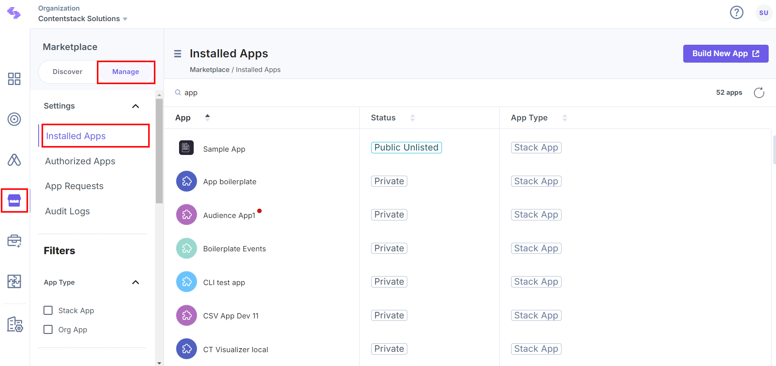The width and height of the screenshot is (776, 366).
Task: Click Stack App tag in Boilerplate Events row
Action: click(536, 248)
